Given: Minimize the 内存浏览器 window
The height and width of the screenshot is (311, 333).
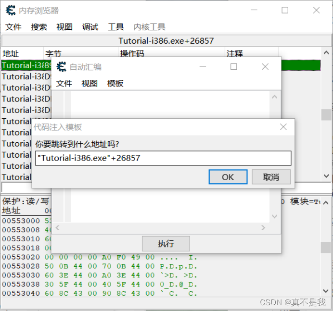Looking at the screenshot, I should [254, 10].
